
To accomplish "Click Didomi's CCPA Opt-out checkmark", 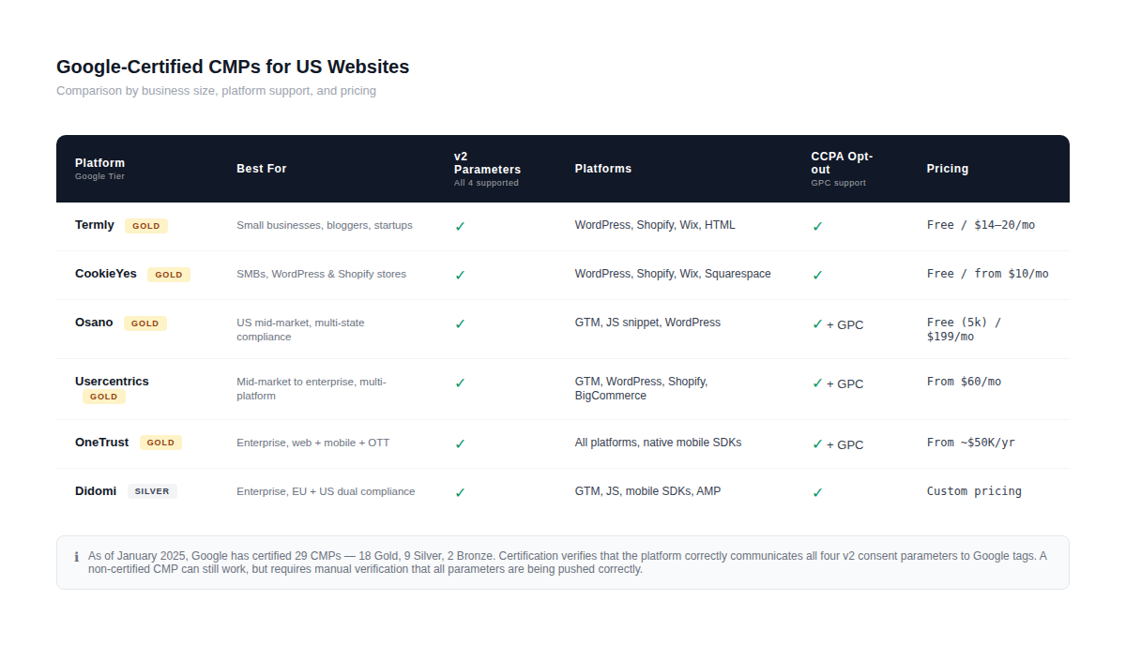I will [x=817, y=492].
